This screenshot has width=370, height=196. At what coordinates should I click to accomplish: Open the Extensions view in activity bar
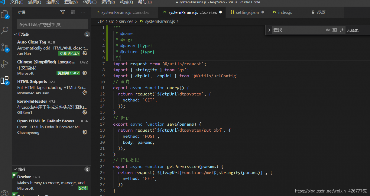tap(5, 81)
